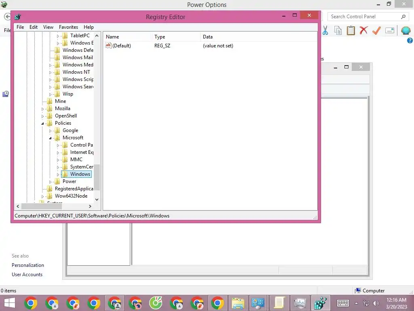Open File Explorer from the taskbar
This screenshot has height=311, width=414.
238,303
